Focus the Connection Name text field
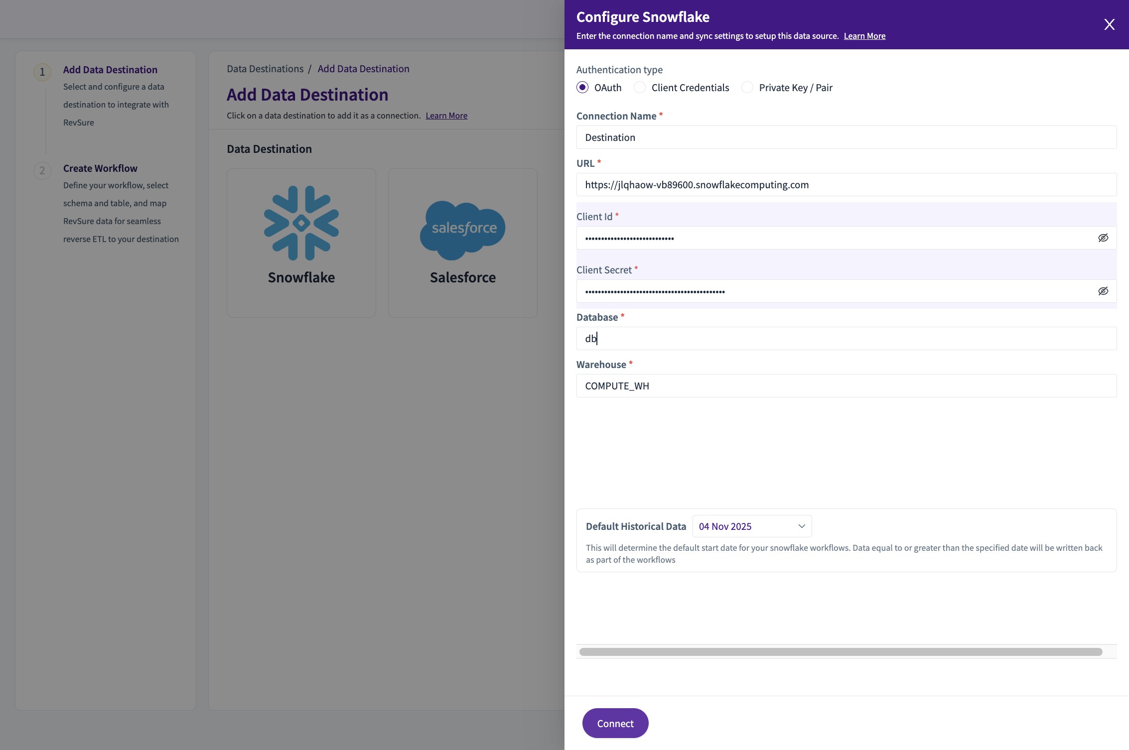Screen dimensions: 1129x750 [x=846, y=137]
